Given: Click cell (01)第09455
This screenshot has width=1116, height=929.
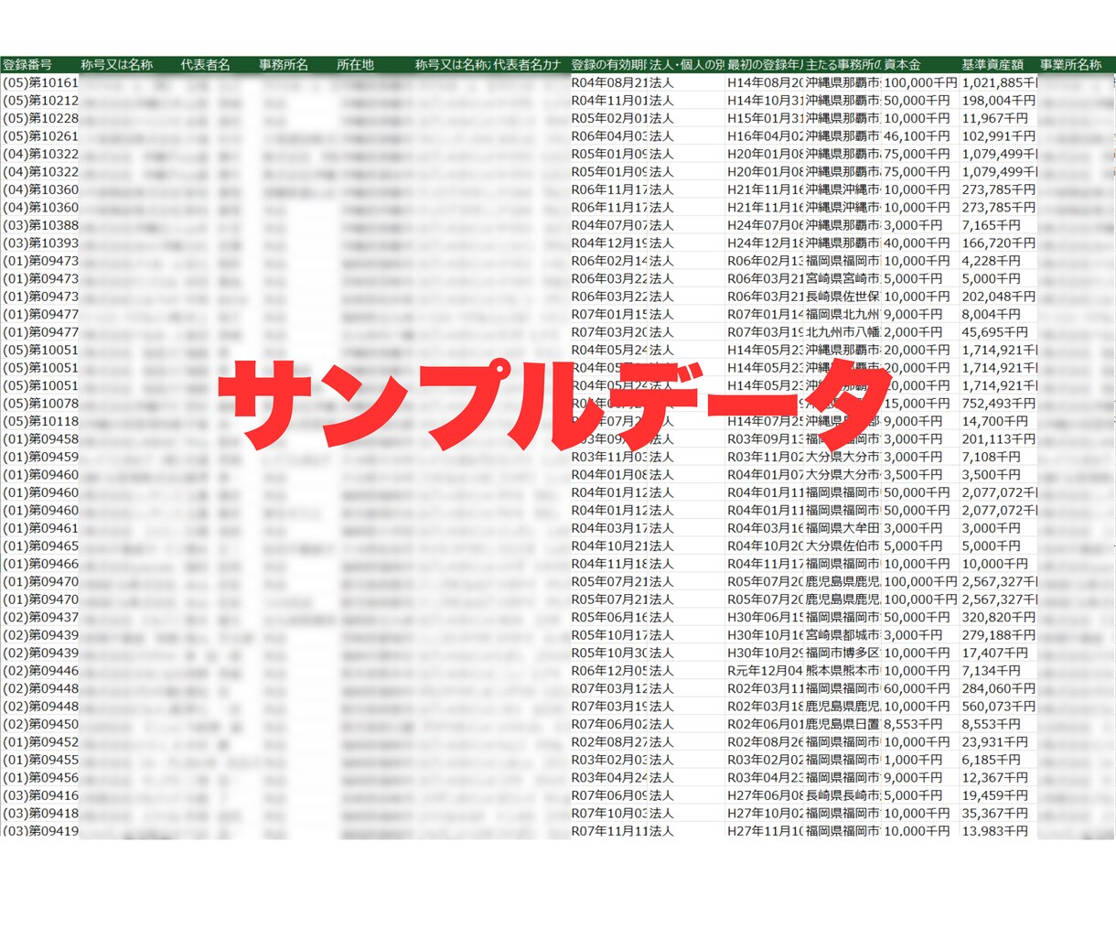Looking at the screenshot, I should tap(39, 760).
